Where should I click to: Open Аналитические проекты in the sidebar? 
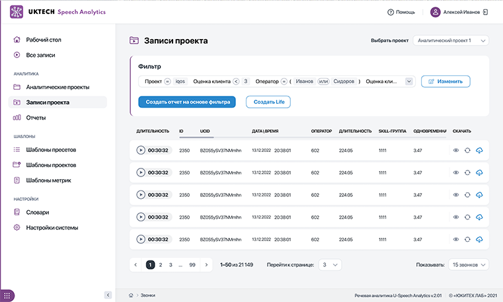click(58, 87)
